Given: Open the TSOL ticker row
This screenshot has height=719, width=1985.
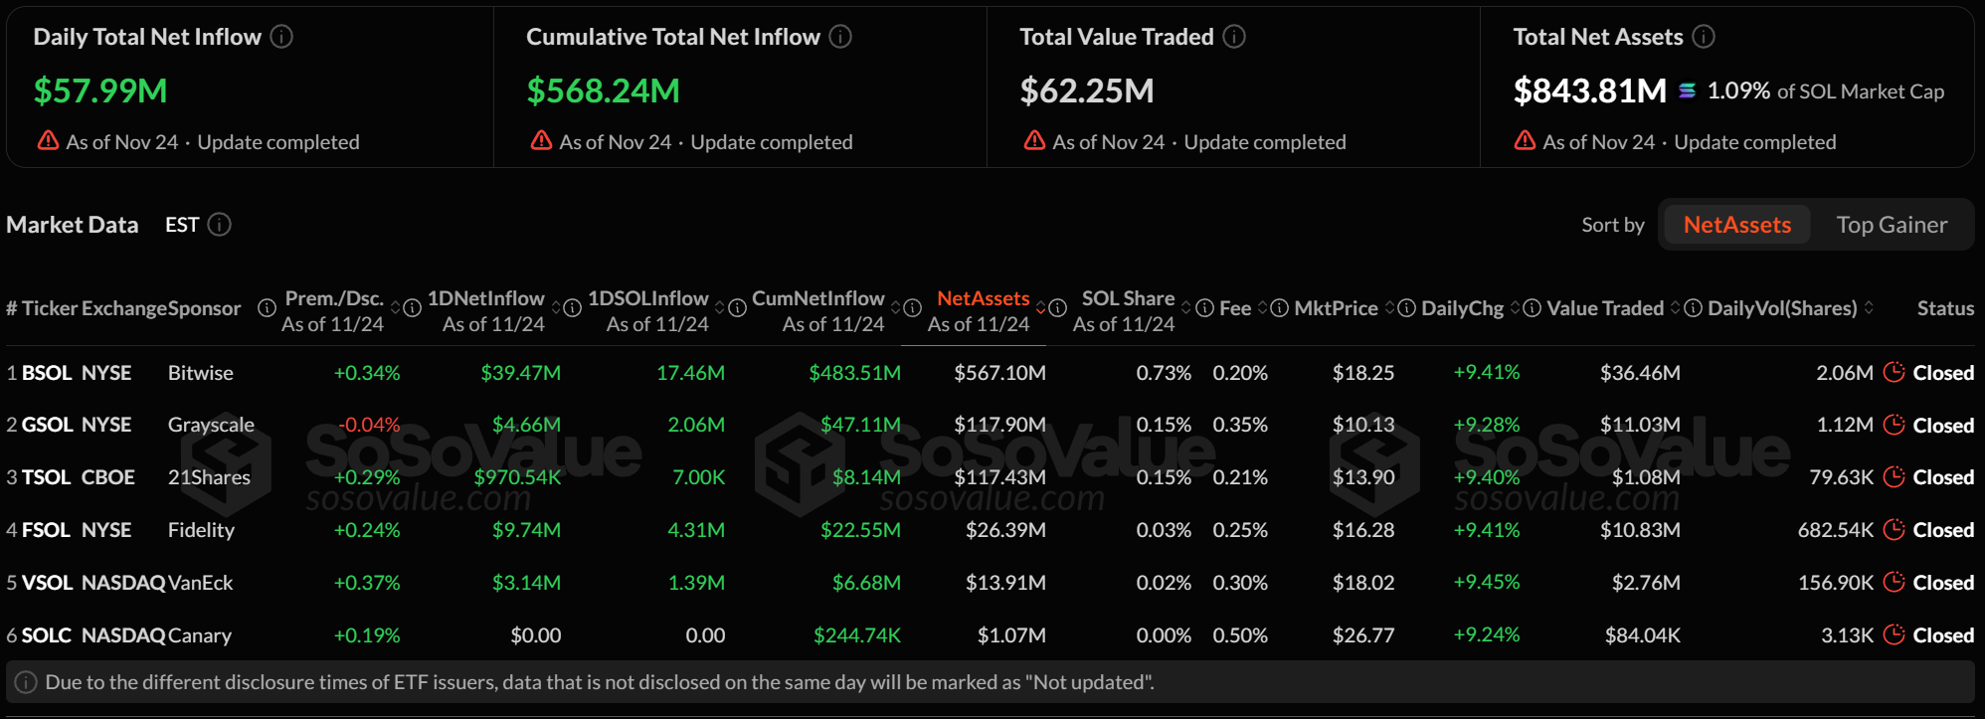Looking at the screenshot, I should [47, 477].
